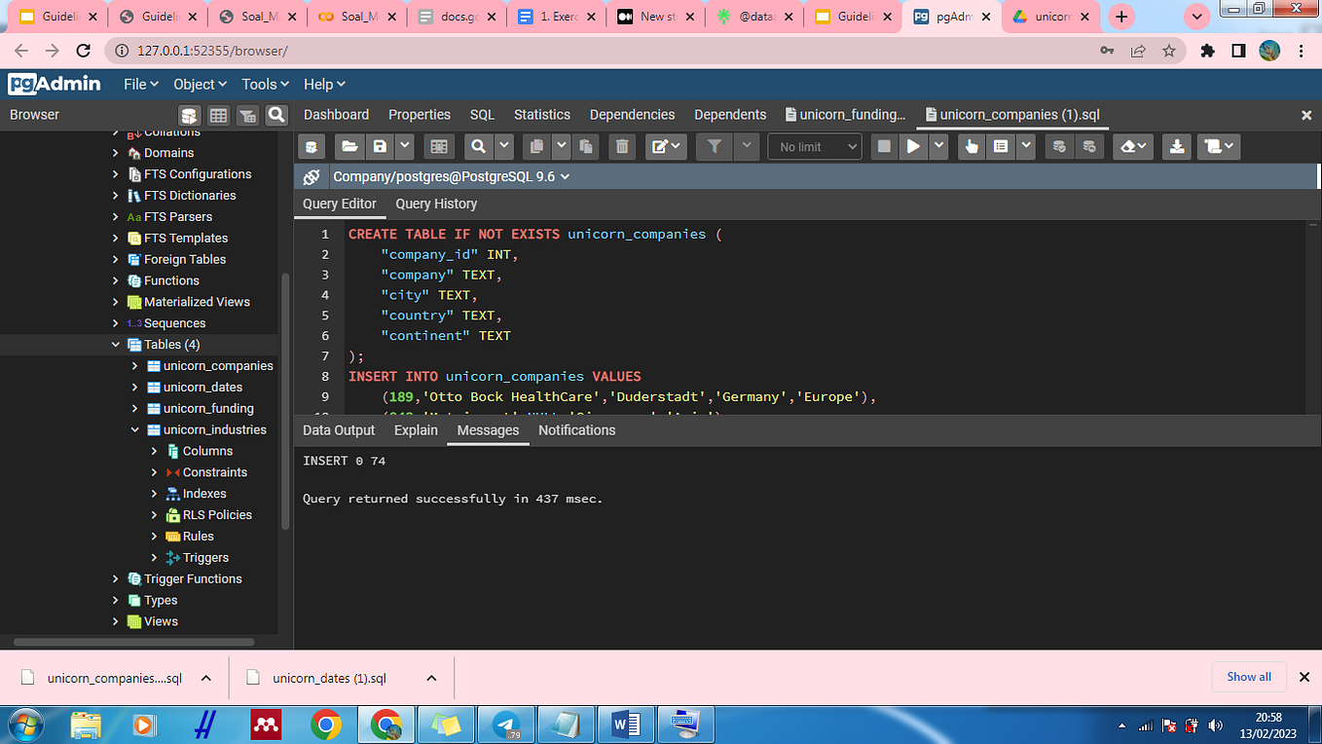
Task: Click Show all downloads button
Action: (x=1248, y=677)
